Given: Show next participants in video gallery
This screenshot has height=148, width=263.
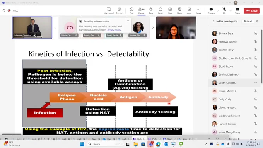Looking at the screenshot, I should pos(153,28).
